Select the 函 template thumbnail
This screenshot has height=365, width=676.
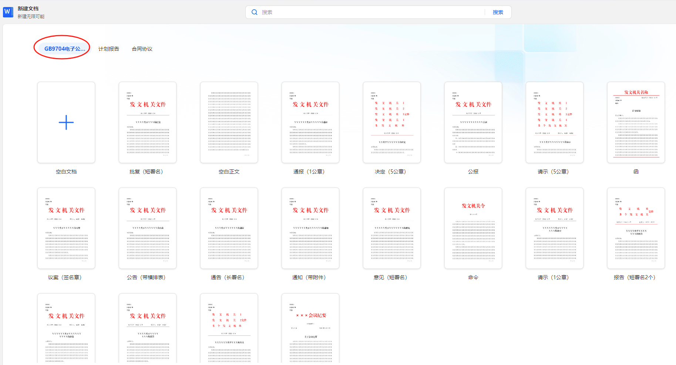click(636, 122)
